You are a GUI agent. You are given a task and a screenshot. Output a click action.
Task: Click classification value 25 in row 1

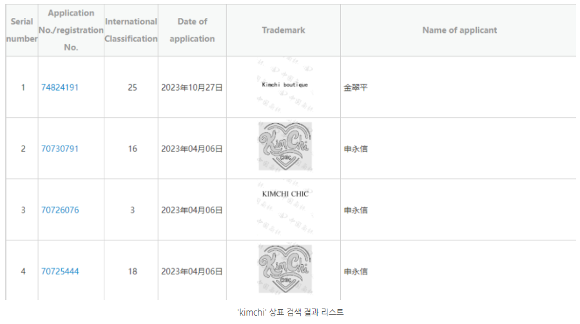point(132,88)
